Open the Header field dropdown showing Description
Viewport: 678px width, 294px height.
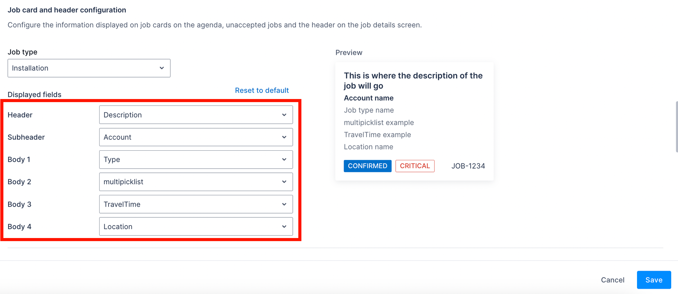pyautogui.click(x=196, y=115)
